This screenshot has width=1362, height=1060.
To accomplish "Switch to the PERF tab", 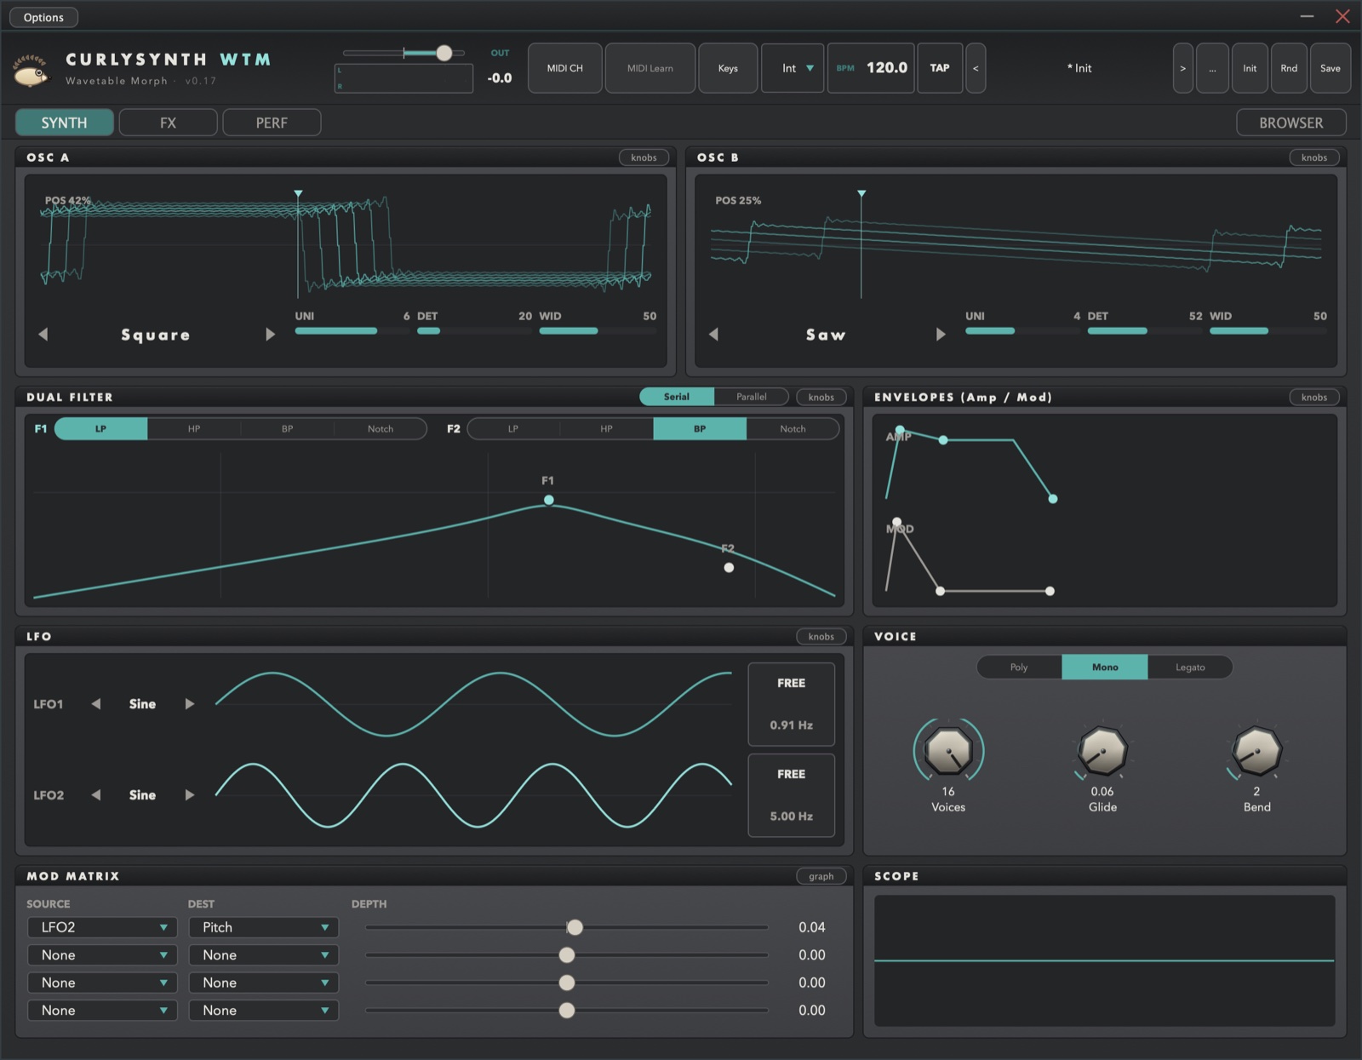I will pos(272,123).
